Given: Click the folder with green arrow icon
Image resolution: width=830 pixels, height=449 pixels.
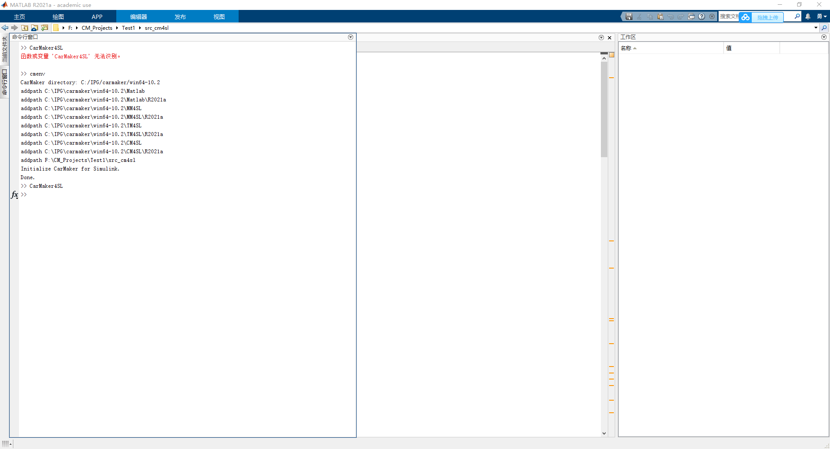Looking at the screenshot, I should click(x=45, y=28).
